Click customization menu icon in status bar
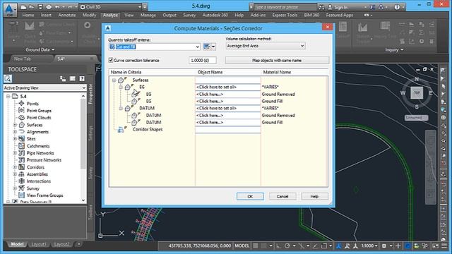Image resolution: width=452 pixels, height=254 pixels. pyautogui.click(x=444, y=246)
